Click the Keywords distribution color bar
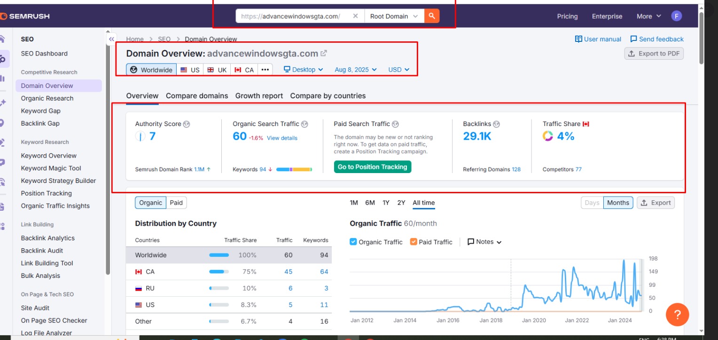Viewport: 718px width, 340px height. [x=294, y=169]
